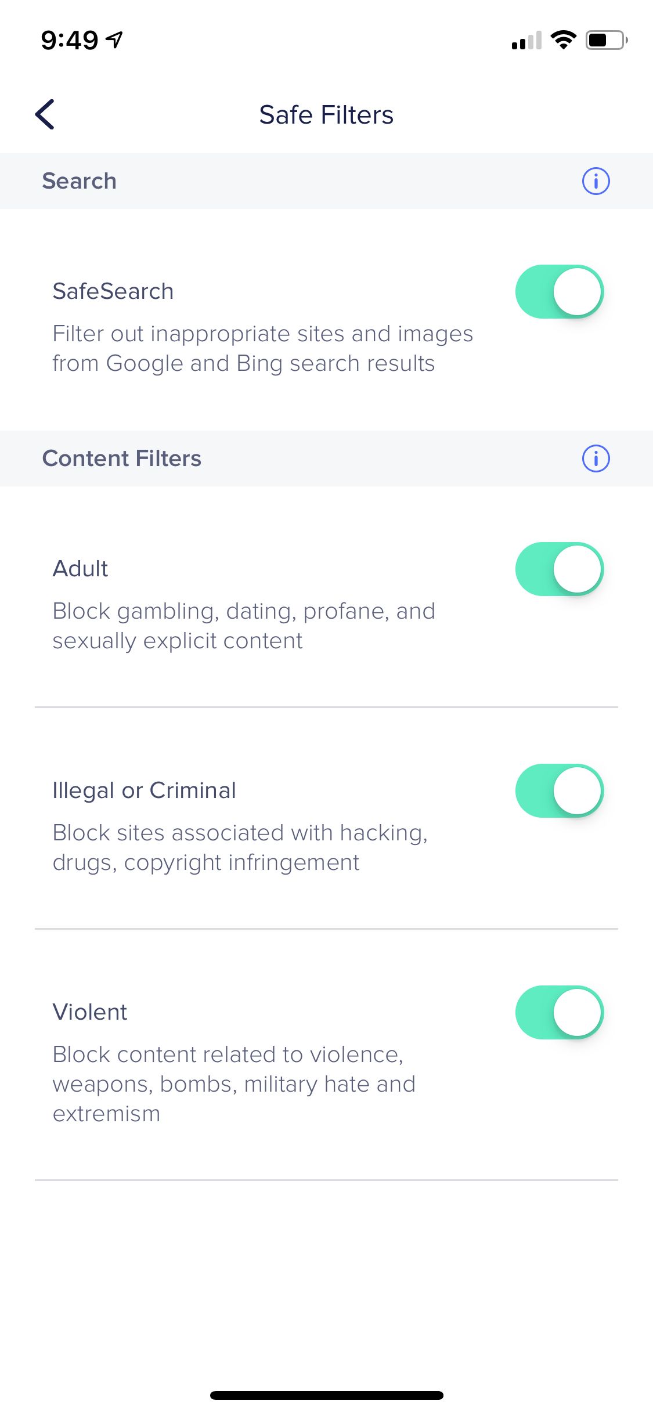The width and height of the screenshot is (653, 1412).
Task: Turn off the Adult content filter
Action: 560,569
